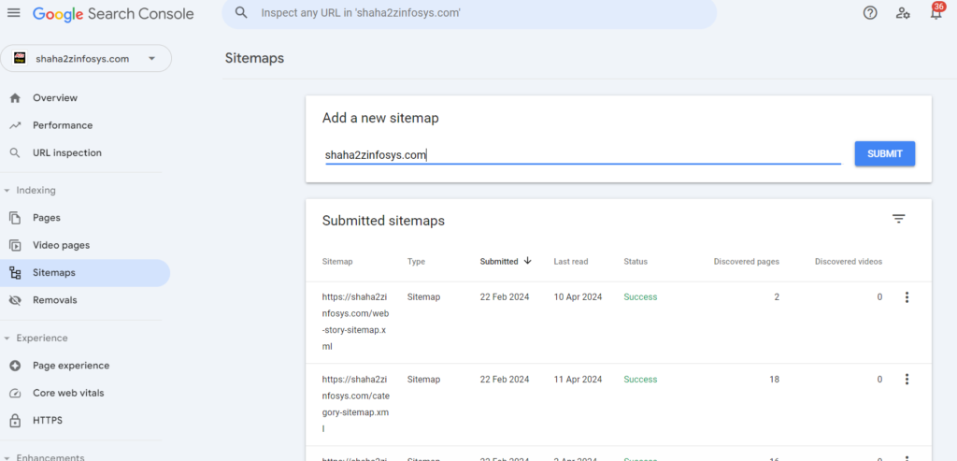The height and width of the screenshot is (461, 957).
Task: Click the Discovered videos column header
Action: click(849, 261)
